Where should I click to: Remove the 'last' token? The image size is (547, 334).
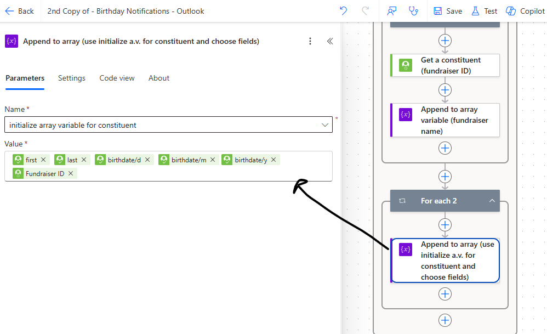[84, 160]
